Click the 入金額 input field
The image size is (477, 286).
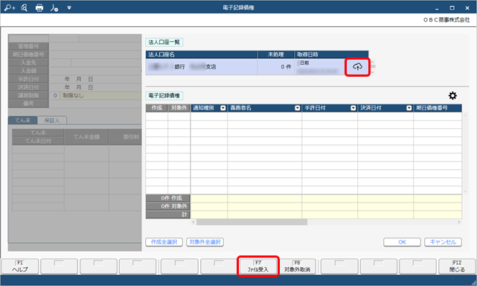pyautogui.click(x=95, y=71)
